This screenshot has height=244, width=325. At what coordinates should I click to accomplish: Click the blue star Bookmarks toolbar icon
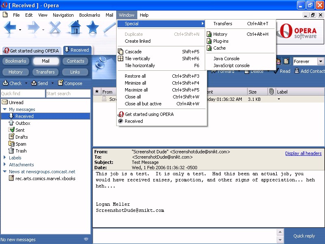[93, 28]
